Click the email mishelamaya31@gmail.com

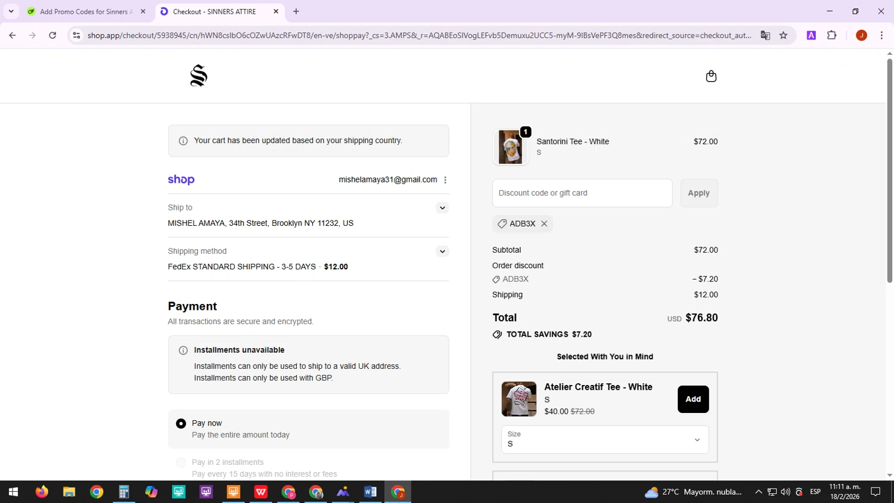[388, 179]
